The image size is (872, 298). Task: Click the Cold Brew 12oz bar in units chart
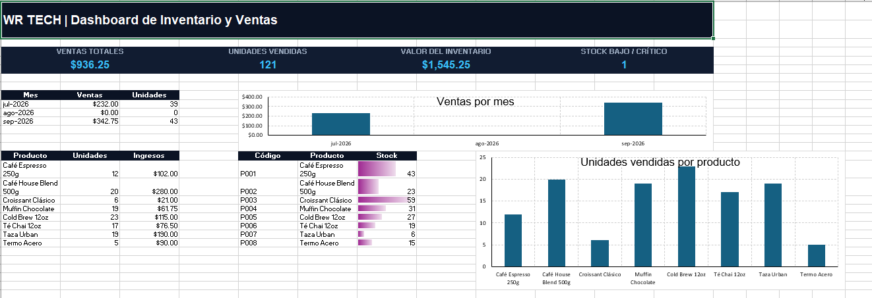(687, 216)
